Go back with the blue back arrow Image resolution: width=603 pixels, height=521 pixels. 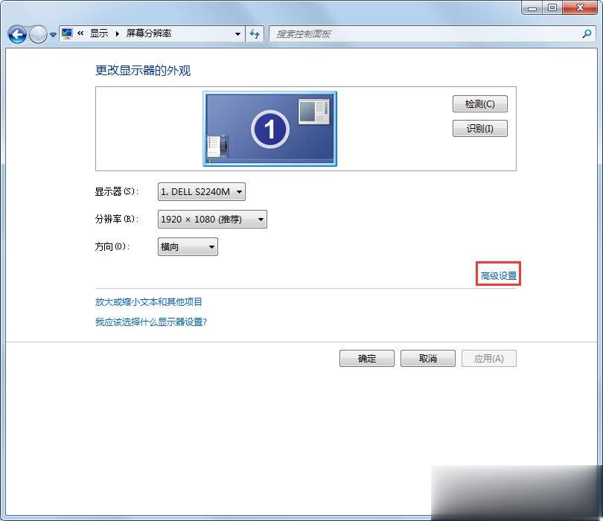[17, 34]
